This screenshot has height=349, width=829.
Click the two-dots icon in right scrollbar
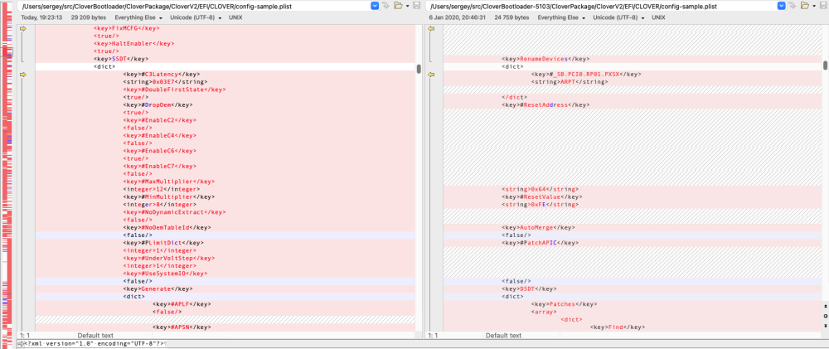(x=826, y=306)
